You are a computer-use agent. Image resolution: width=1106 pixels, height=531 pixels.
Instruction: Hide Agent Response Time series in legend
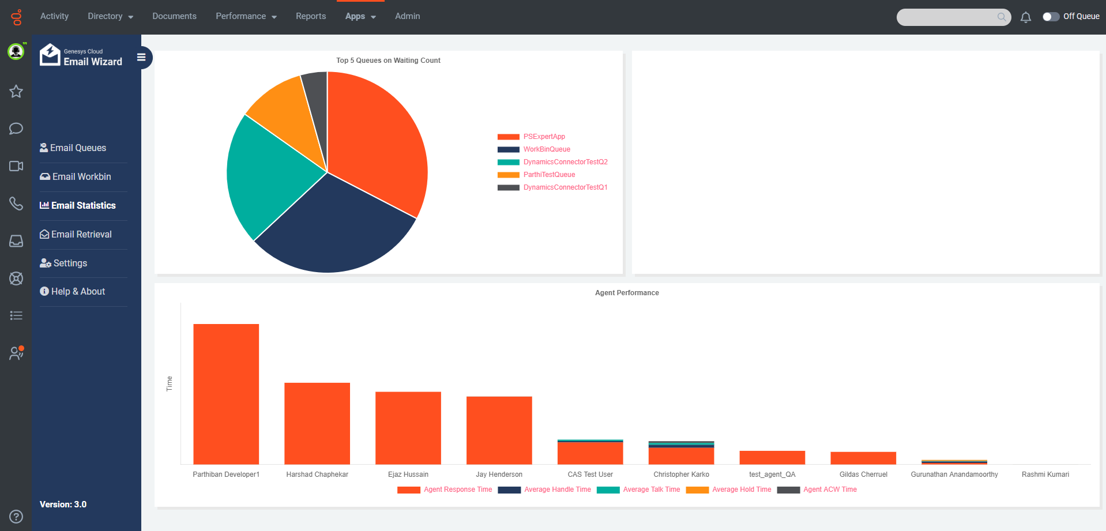[x=457, y=489]
